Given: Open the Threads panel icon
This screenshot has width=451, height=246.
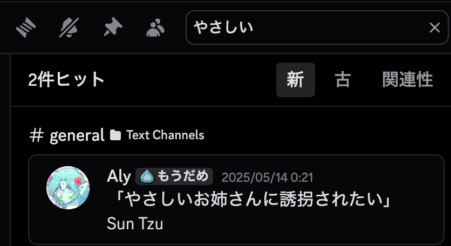Looking at the screenshot, I should click(25, 28).
